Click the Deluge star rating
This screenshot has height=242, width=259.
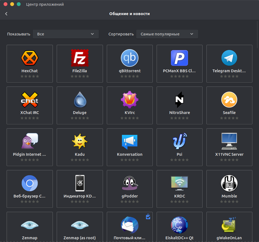point(80,118)
